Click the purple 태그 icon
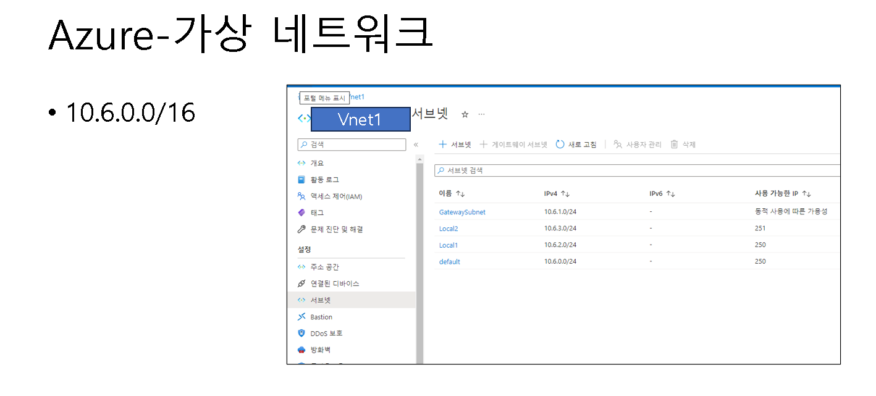The height and width of the screenshot is (396, 876). [x=301, y=213]
